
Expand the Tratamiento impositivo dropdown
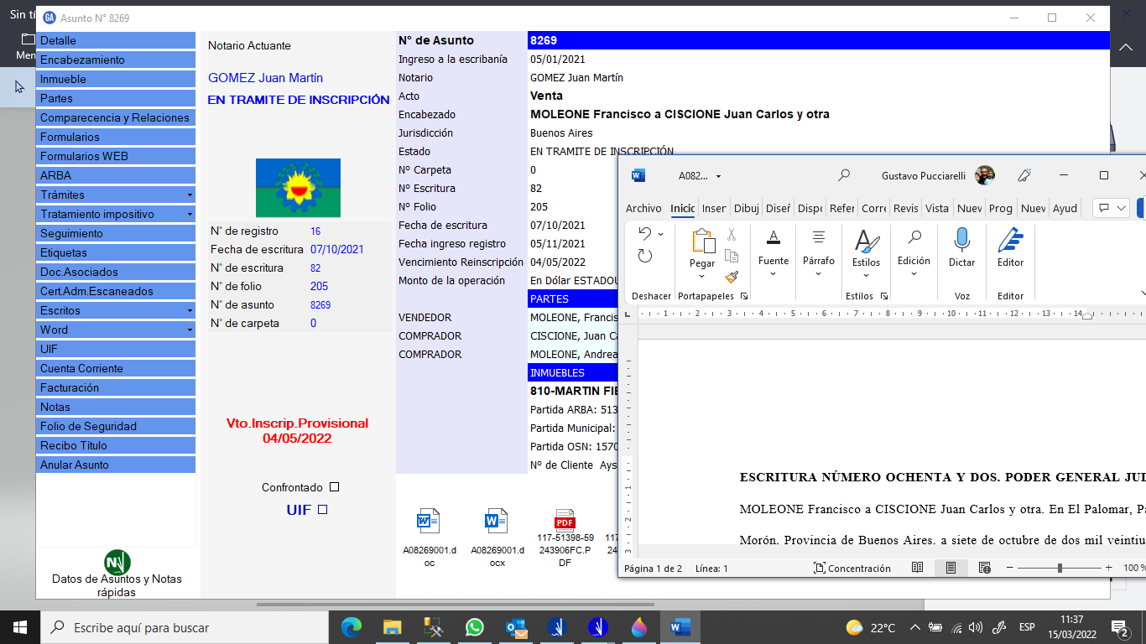click(x=190, y=215)
